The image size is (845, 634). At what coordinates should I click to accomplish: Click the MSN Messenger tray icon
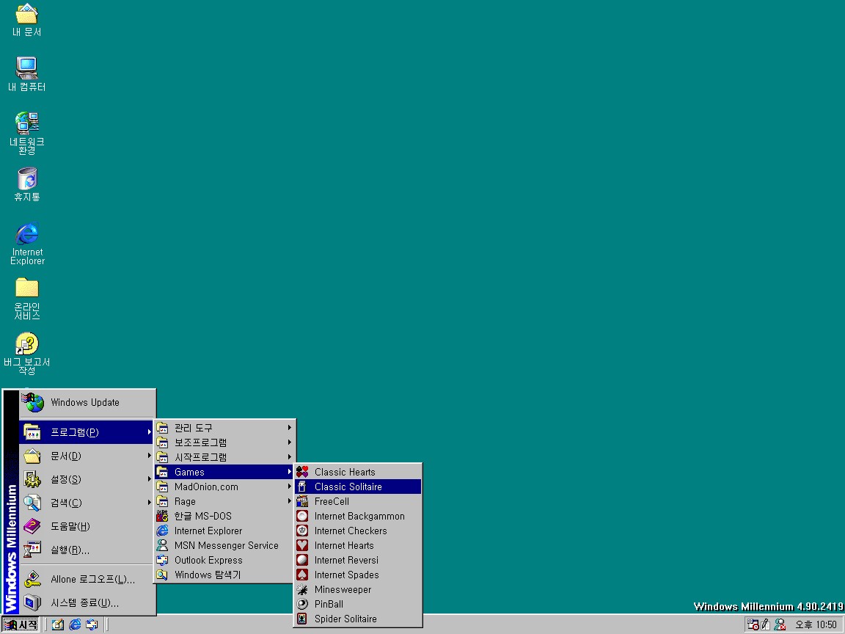(779, 624)
